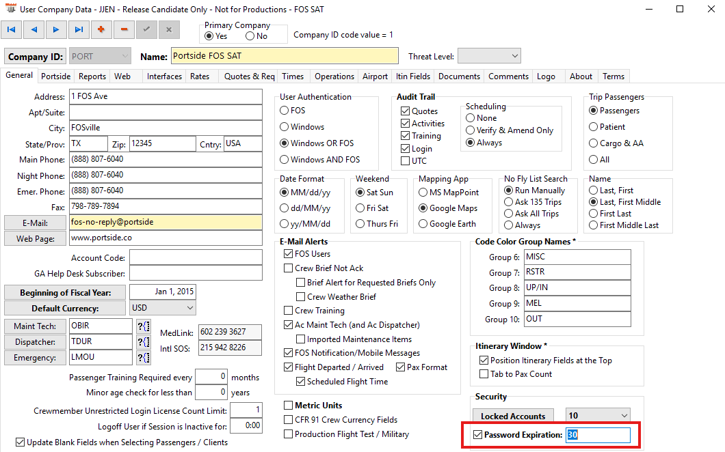725x452 pixels.
Task: Click the Password Expiration value field
Action: [x=598, y=435]
